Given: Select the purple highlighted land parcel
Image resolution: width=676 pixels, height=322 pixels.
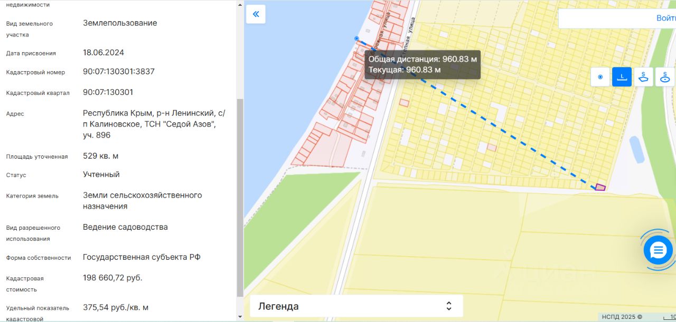Looking at the screenshot, I should pyautogui.click(x=600, y=187).
